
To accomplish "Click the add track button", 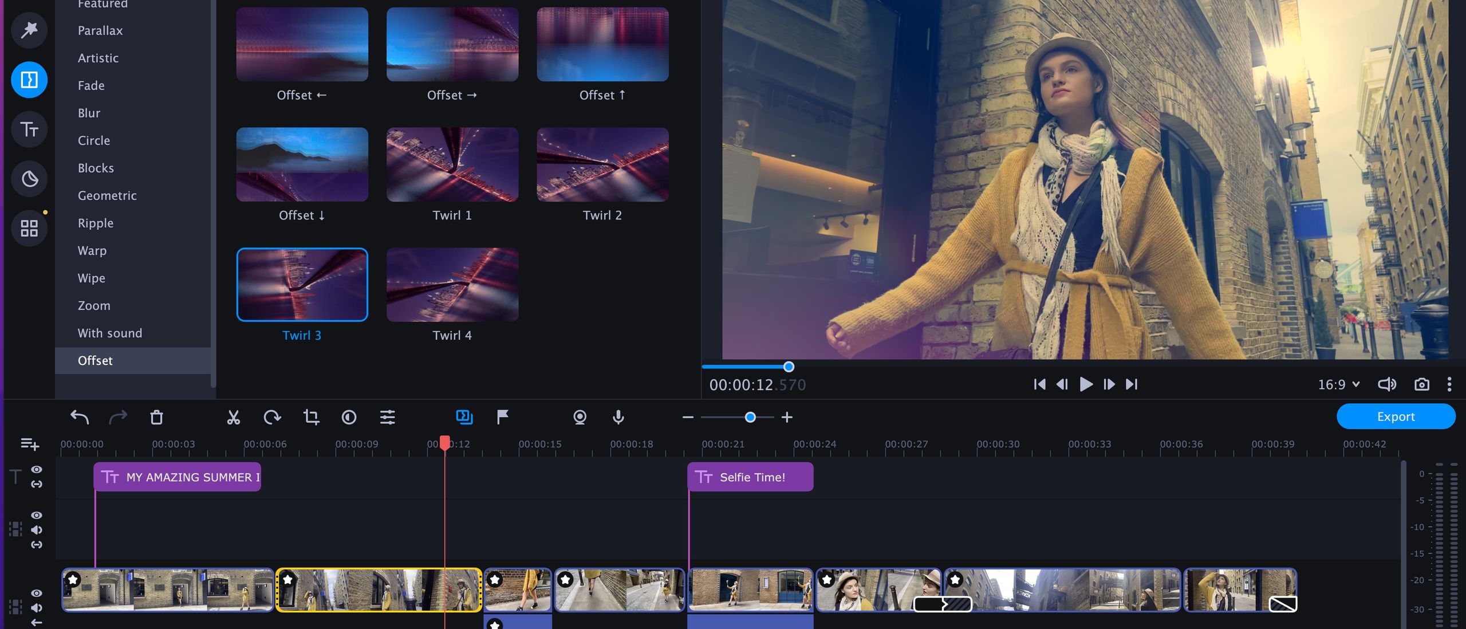I will point(30,444).
